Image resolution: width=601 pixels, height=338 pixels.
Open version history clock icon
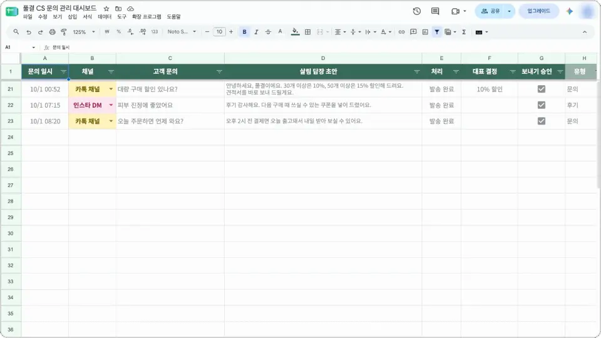click(417, 11)
